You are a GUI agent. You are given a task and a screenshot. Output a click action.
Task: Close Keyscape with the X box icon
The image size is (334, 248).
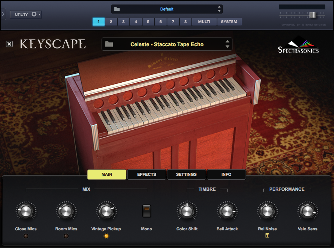9,44
